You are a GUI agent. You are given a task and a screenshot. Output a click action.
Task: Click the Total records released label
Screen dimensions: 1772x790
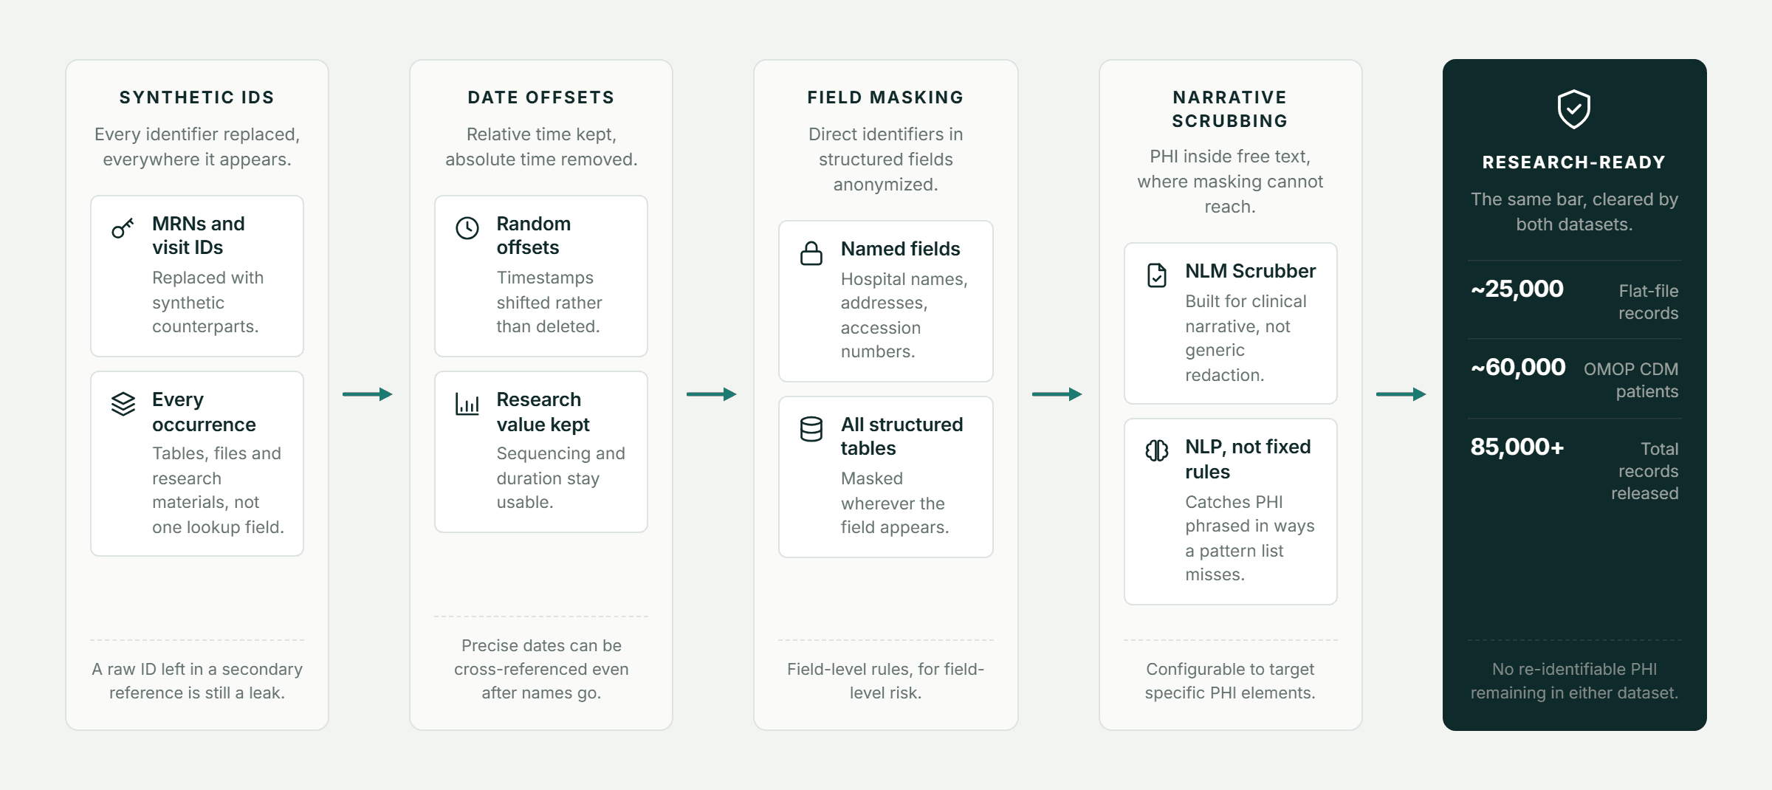(1644, 471)
